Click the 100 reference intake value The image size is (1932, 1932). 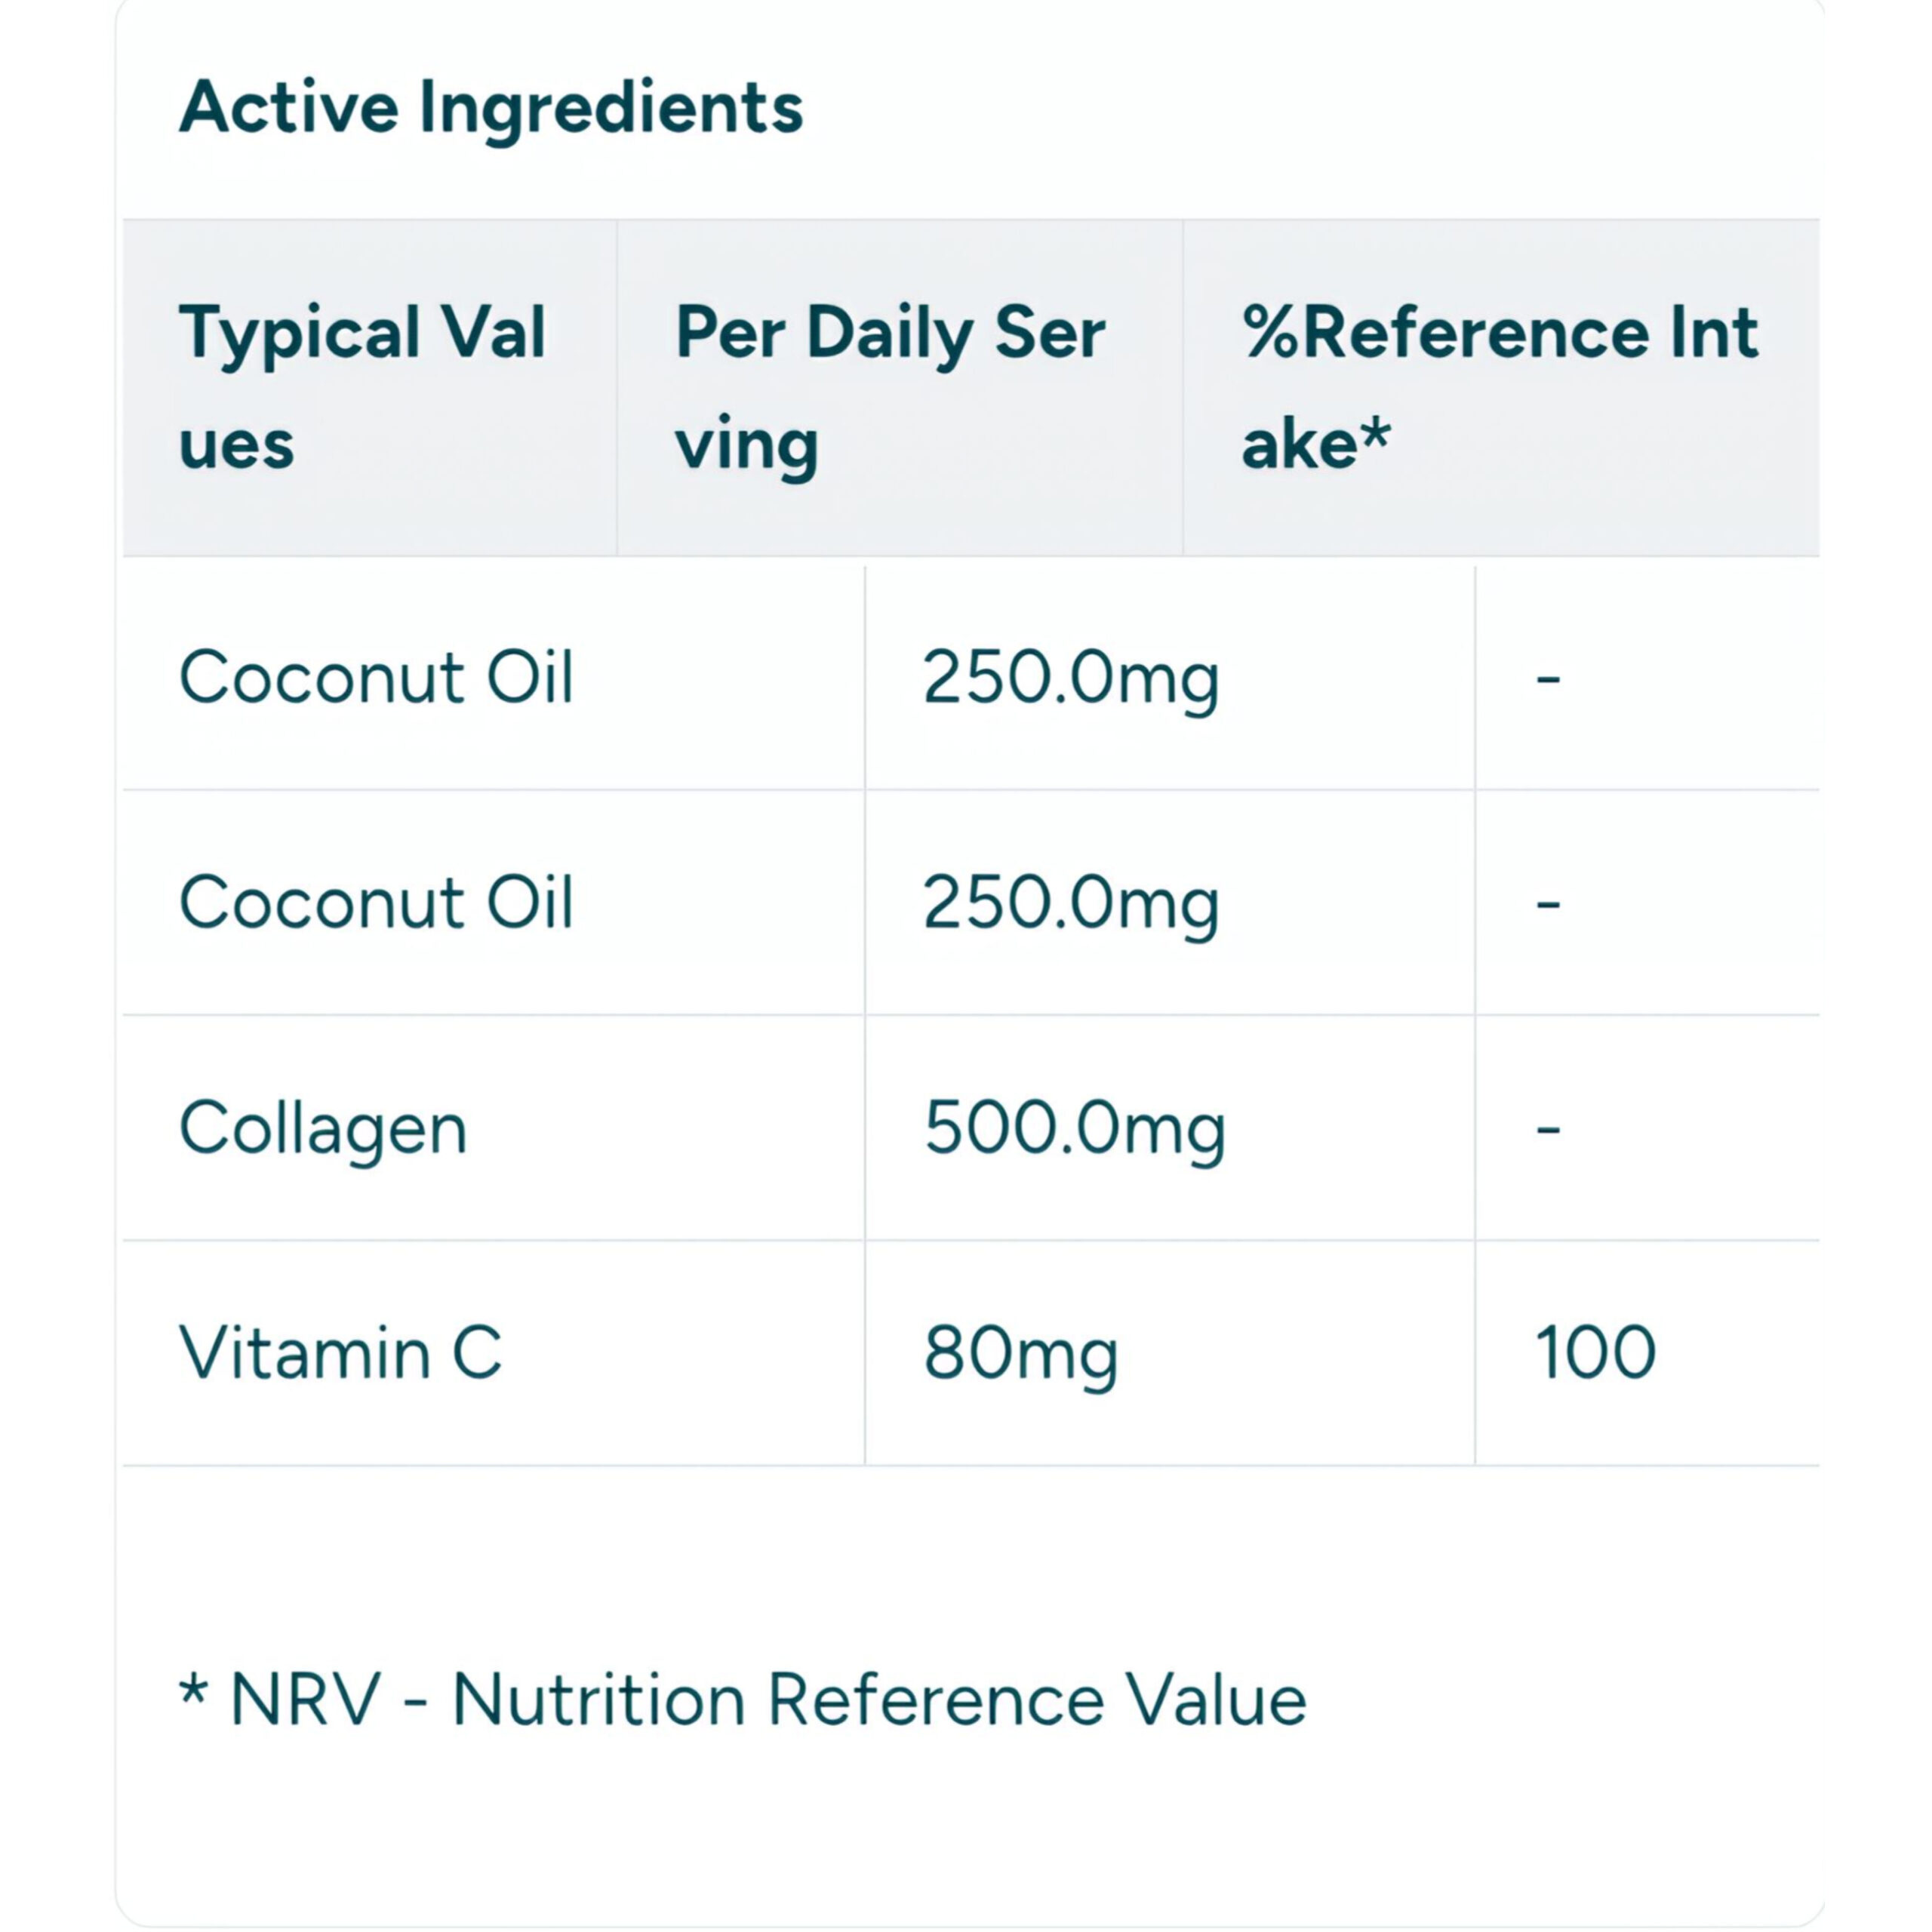click(1595, 1353)
